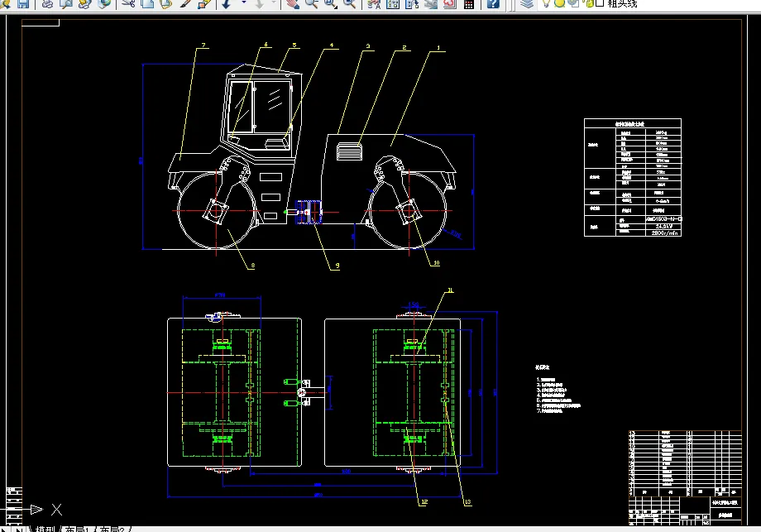Expand the Redo history dropdown arrow
Screen dimensions: 761x532
coord(274,3)
